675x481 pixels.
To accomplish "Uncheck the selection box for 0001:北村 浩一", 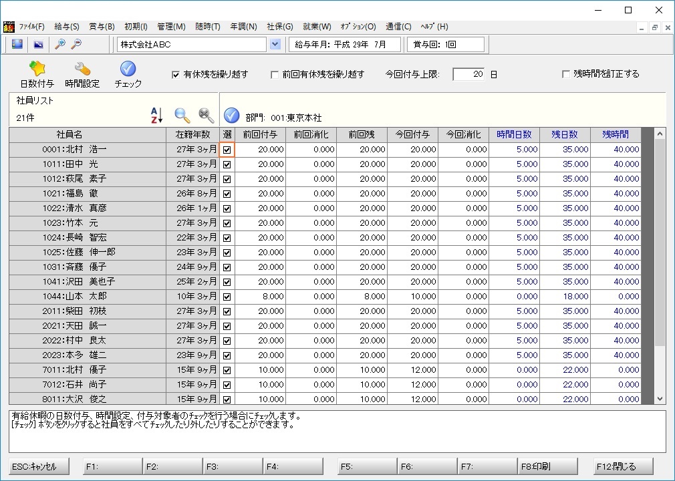I will pyautogui.click(x=227, y=150).
